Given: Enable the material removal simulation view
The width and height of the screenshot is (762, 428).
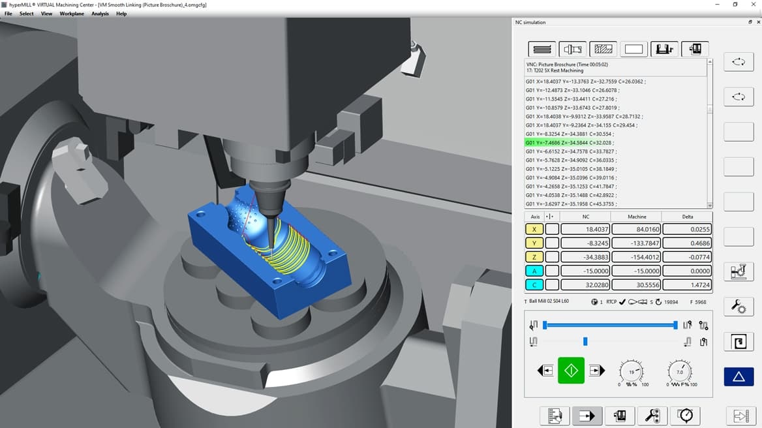Looking at the screenshot, I should coord(603,49).
